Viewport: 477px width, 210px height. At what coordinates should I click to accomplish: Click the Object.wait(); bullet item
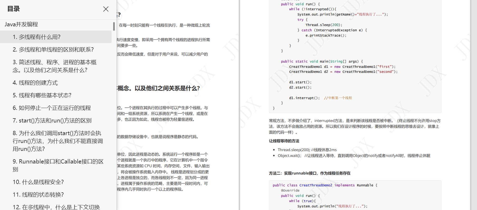pyautogui.click(x=354, y=156)
